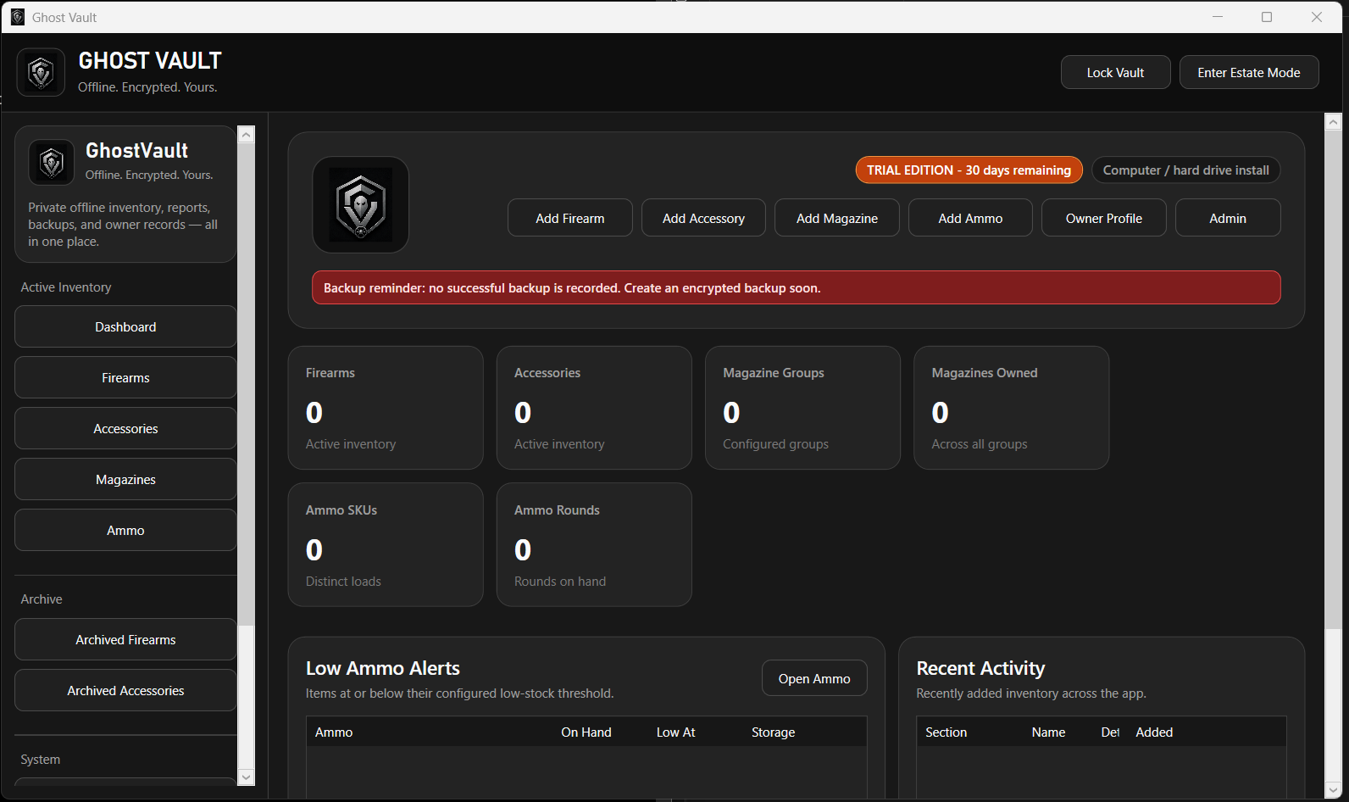1349x802 pixels.
Task: Click the Storage column header
Action: (x=774, y=732)
